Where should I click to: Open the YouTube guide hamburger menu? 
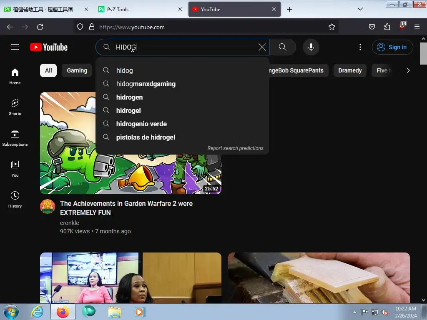[15, 47]
